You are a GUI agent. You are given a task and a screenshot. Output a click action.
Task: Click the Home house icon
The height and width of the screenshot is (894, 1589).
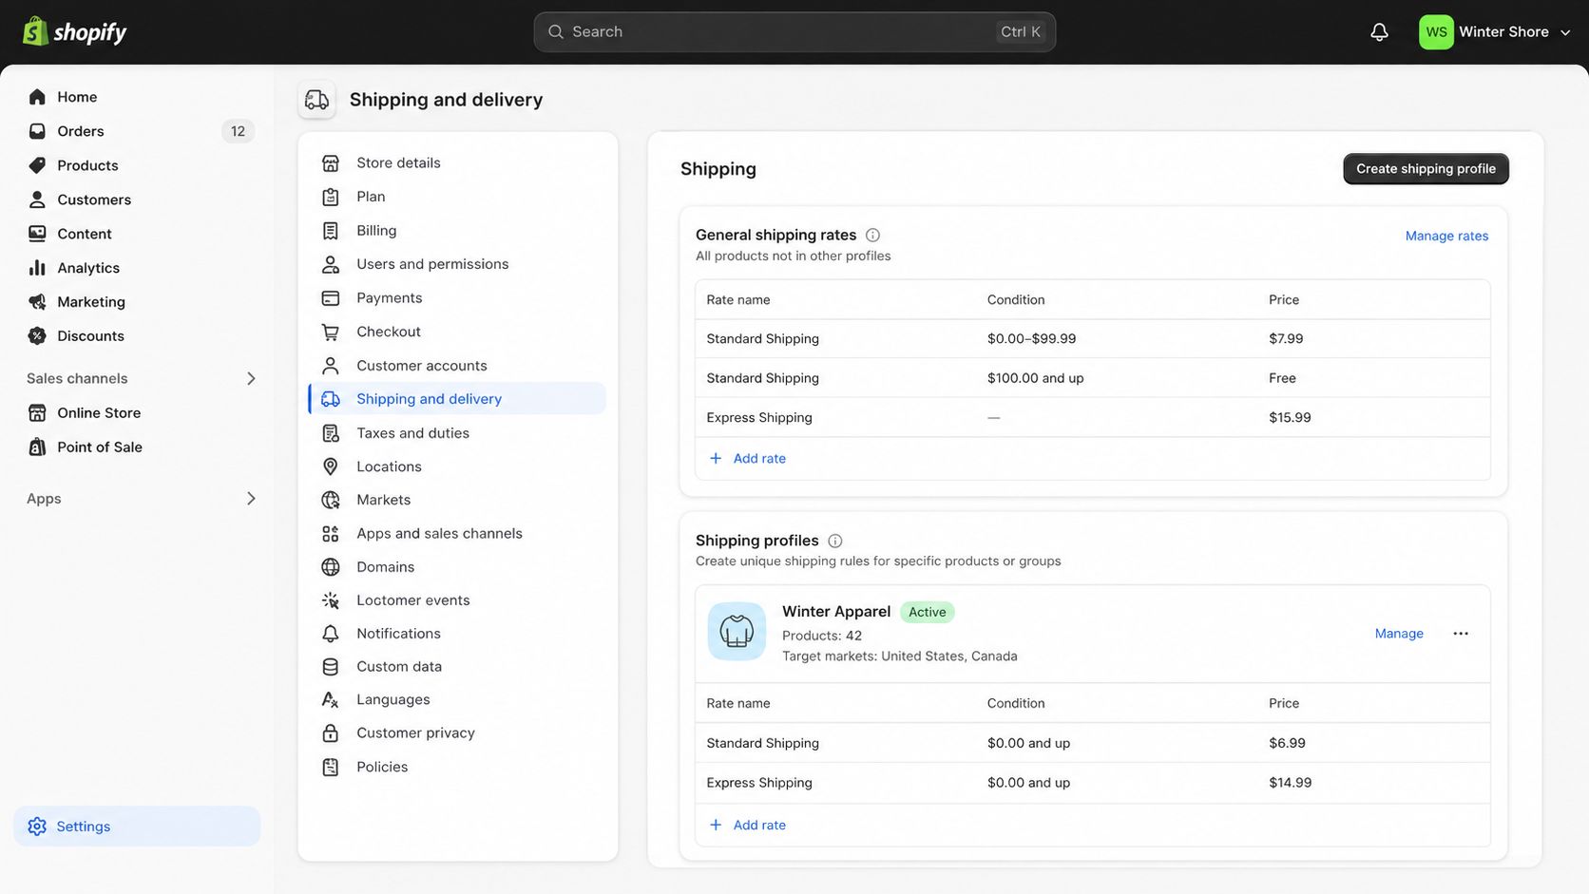37,97
